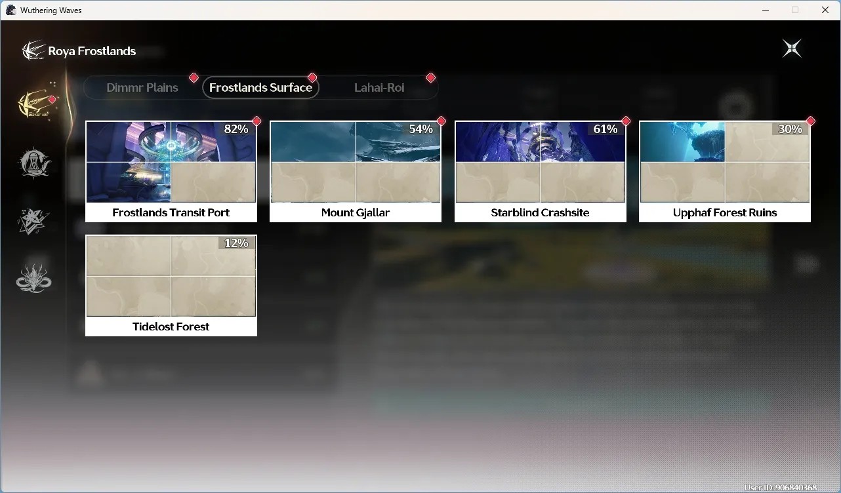Open the Upphaf Forest Ruins card
This screenshot has width=841, height=493.
pos(725,172)
